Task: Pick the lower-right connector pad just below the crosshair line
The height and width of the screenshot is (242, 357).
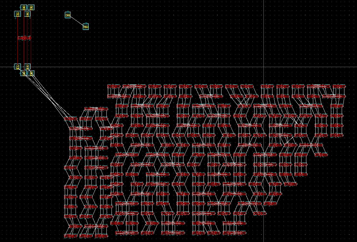Action: click(31, 73)
